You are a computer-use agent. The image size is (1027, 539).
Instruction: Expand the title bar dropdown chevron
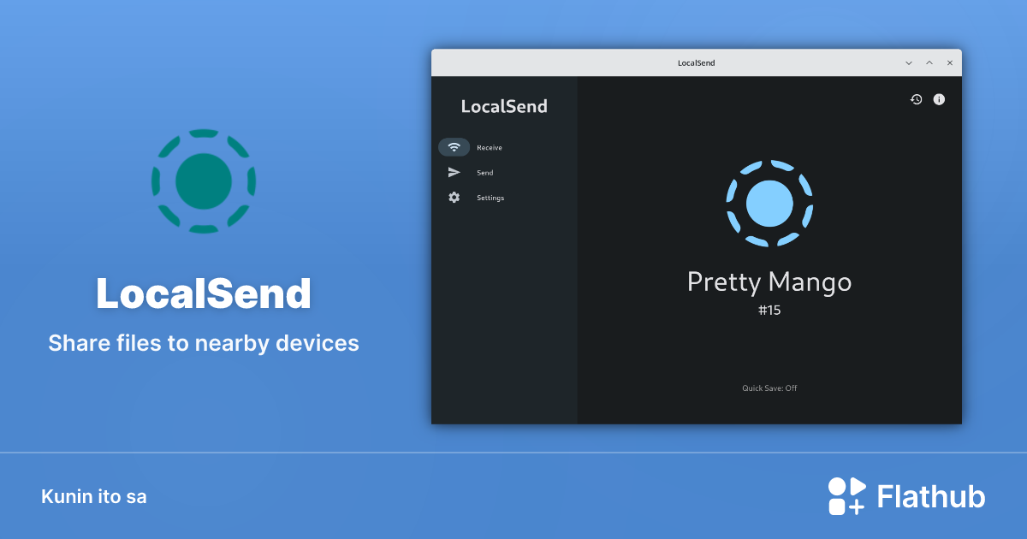pyautogui.click(x=909, y=62)
